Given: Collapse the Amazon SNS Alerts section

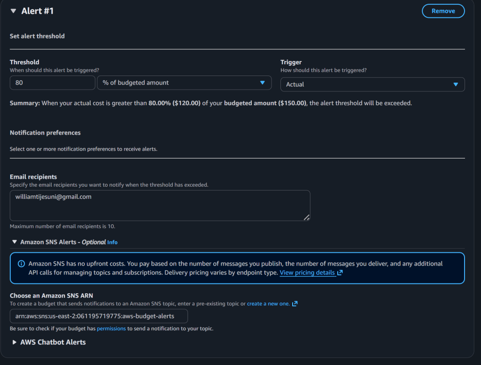Looking at the screenshot, I should pyautogui.click(x=15, y=242).
